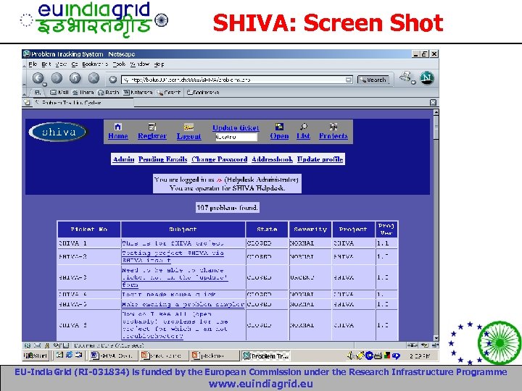Image resolution: width=522 pixels, height=391 pixels.
Task: Select the Problem Tracking System tab
Action: click(x=83, y=103)
